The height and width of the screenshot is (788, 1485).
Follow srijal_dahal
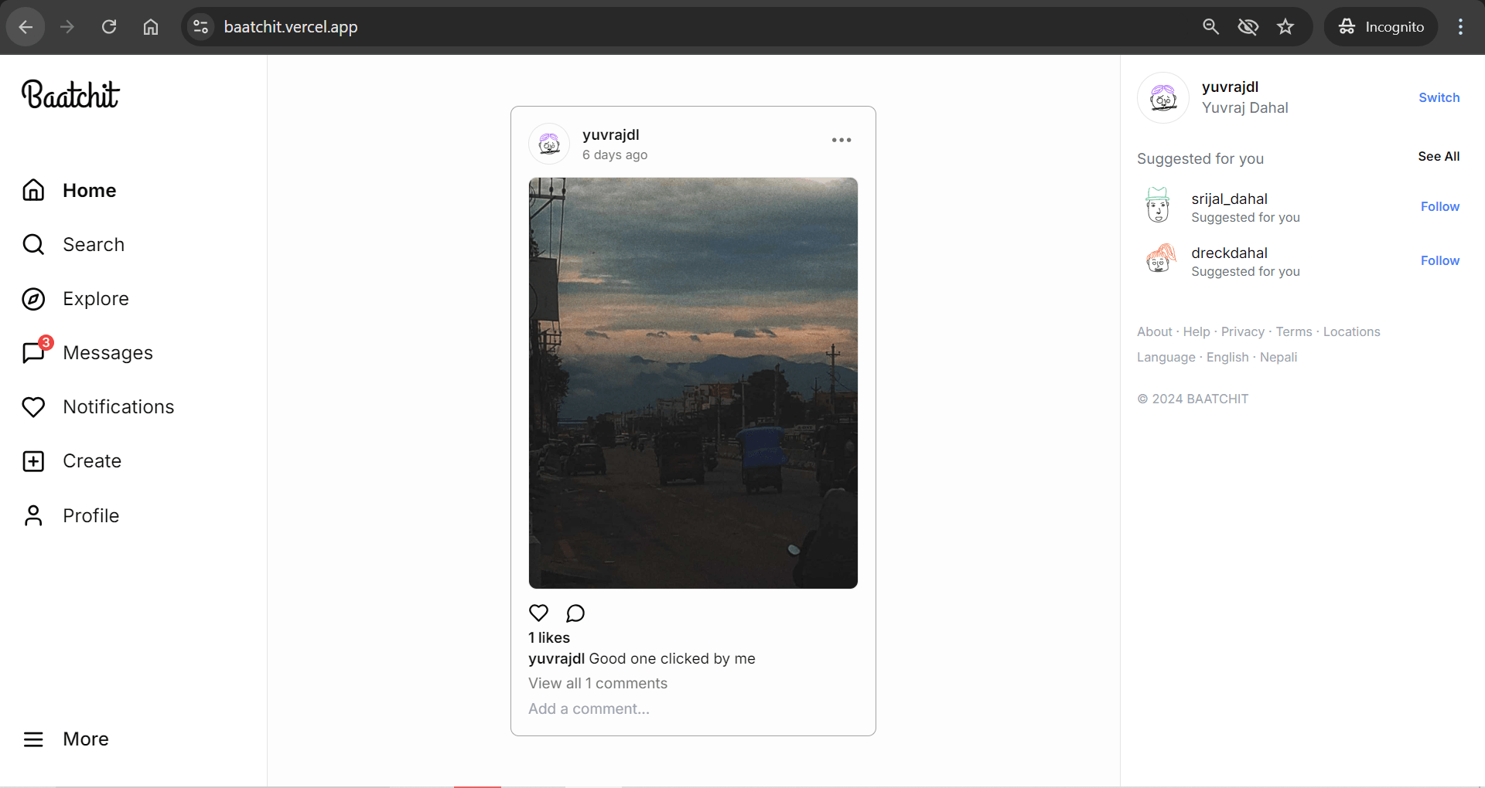1439,206
